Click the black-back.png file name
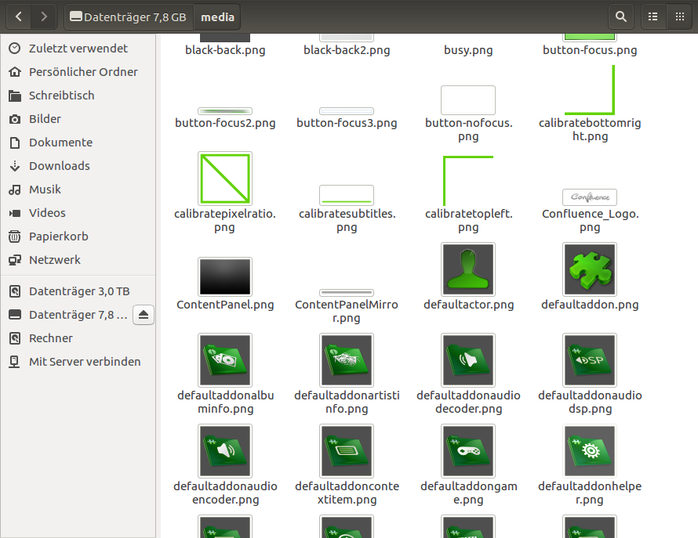This screenshot has width=698, height=538. (225, 50)
